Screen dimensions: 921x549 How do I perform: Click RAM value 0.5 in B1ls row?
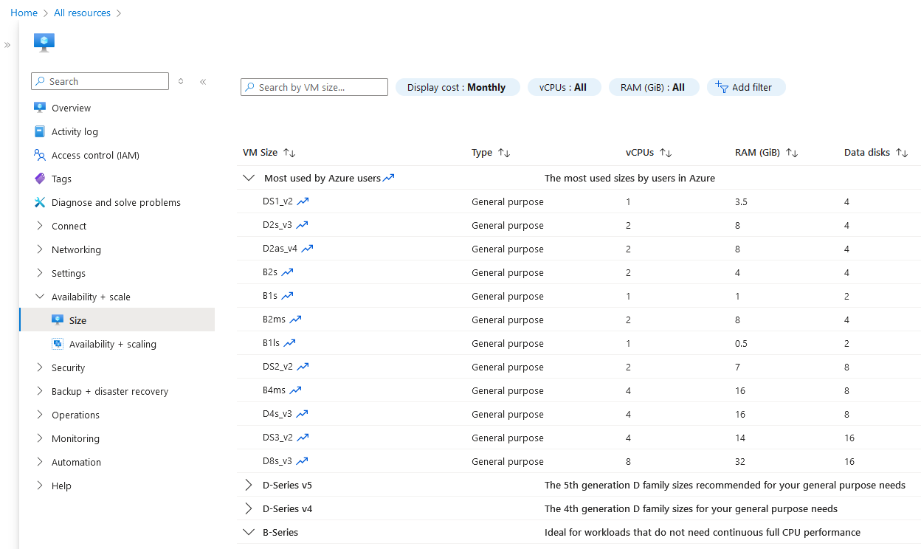(741, 343)
